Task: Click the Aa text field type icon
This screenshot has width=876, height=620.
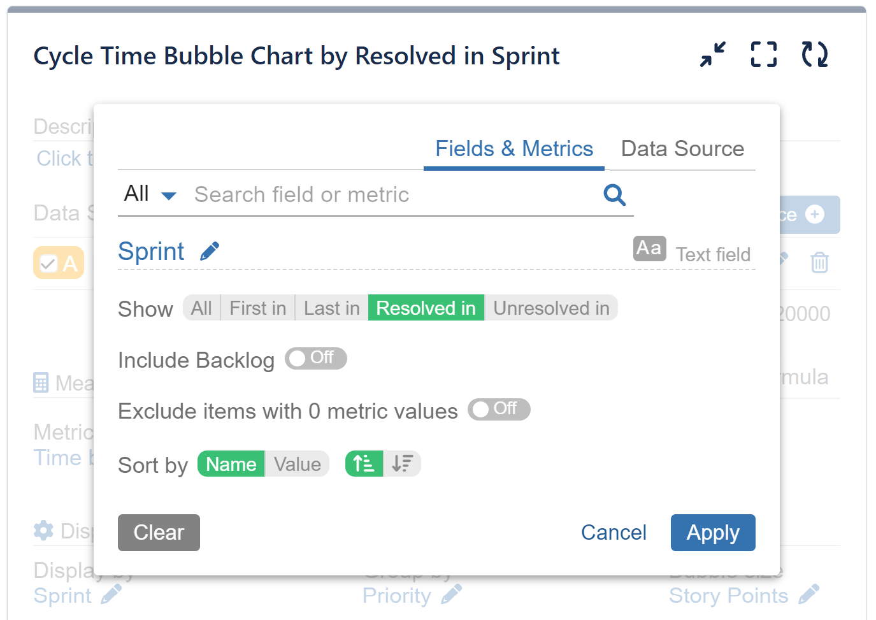Action: click(x=649, y=249)
